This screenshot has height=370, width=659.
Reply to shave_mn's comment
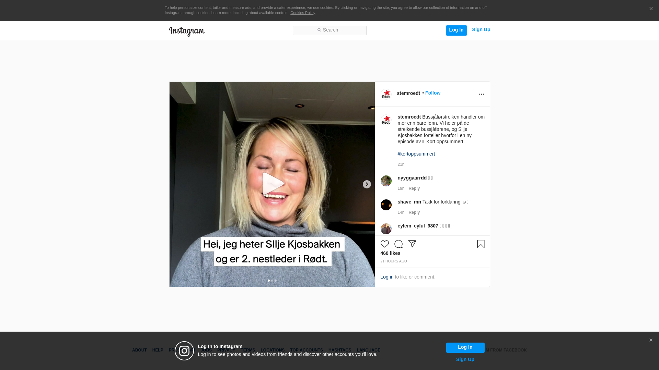click(414, 212)
